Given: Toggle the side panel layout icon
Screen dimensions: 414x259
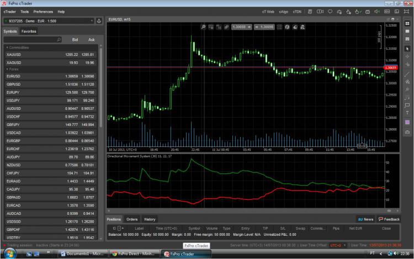Looking at the screenshot, I should [x=396, y=12].
